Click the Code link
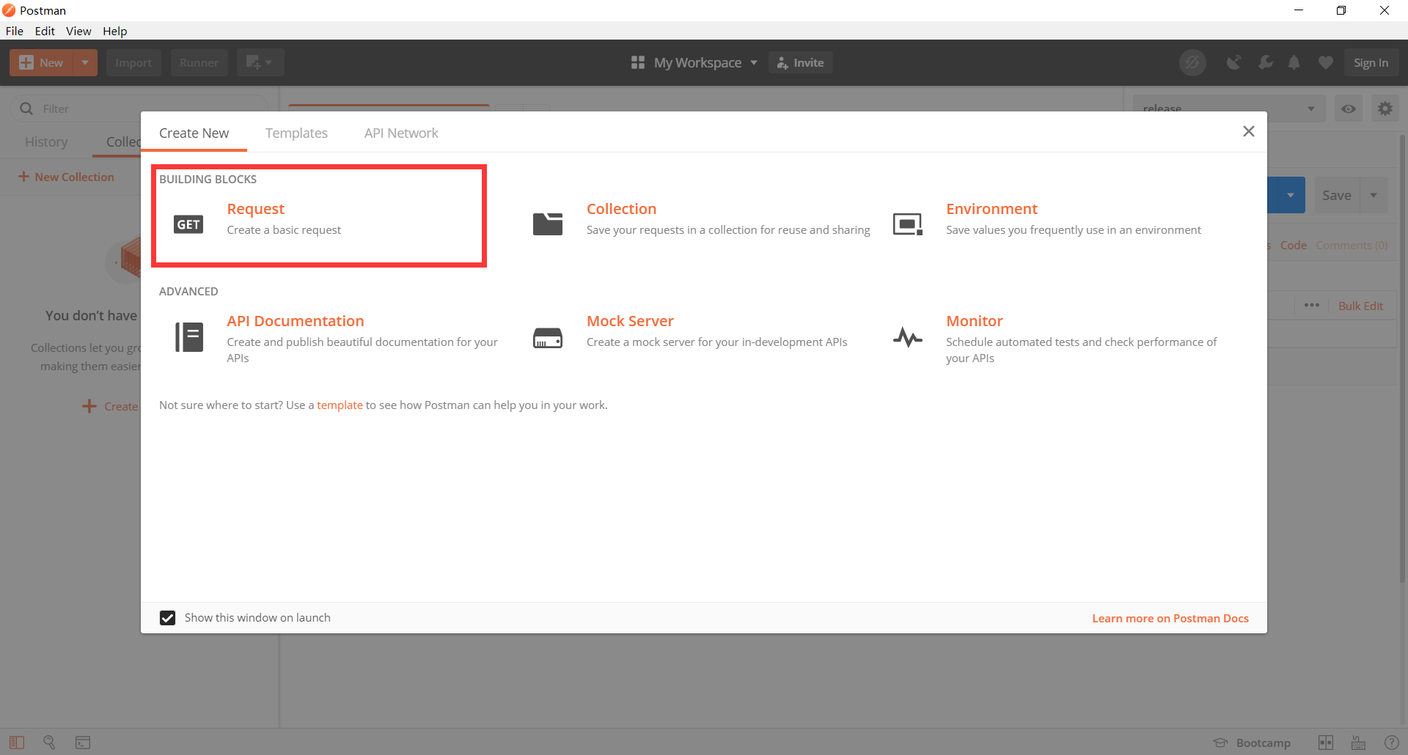 pyautogui.click(x=1294, y=245)
